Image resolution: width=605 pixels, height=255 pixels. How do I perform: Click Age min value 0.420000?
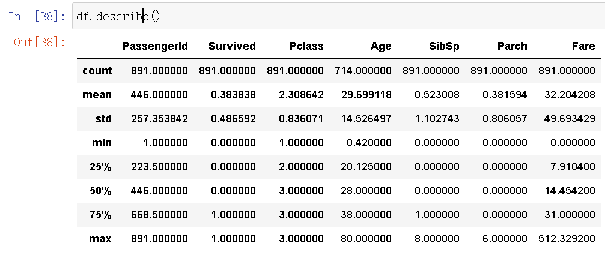(369, 143)
